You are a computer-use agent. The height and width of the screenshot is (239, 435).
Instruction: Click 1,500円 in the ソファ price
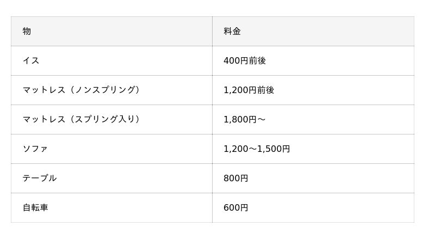277,149
